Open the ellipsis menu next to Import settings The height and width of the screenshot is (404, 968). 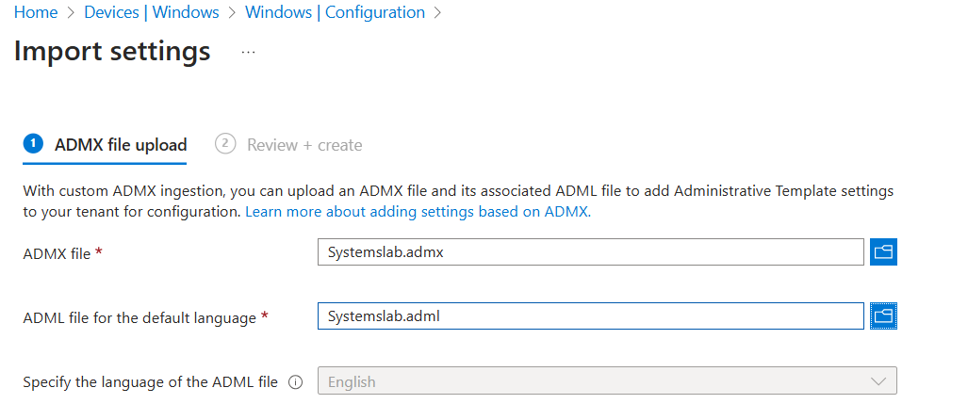coord(248,52)
